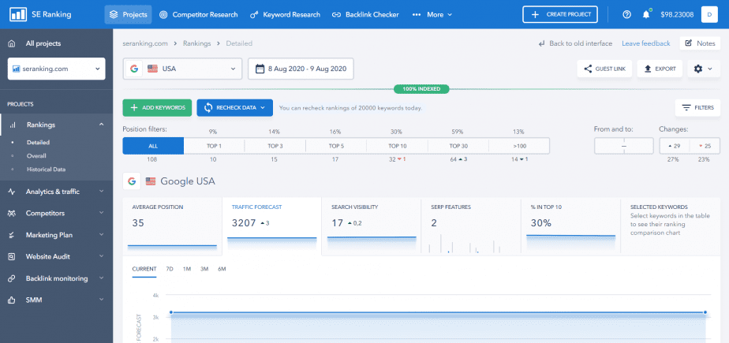Click the calendar icon in date range
This screenshot has height=343, width=729.
point(260,69)
